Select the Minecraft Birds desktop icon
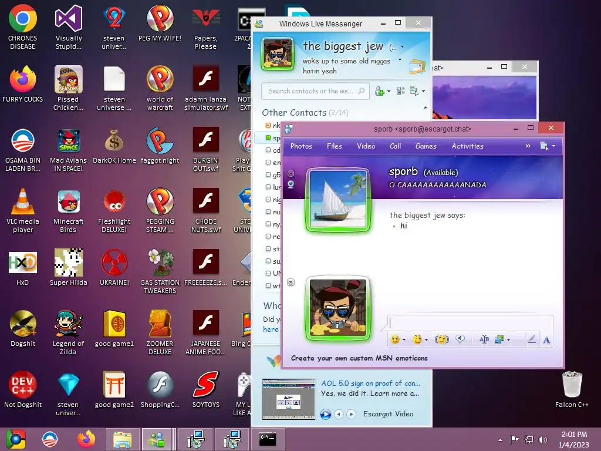Viewport: 601px width, 451px height. (68, 211)
